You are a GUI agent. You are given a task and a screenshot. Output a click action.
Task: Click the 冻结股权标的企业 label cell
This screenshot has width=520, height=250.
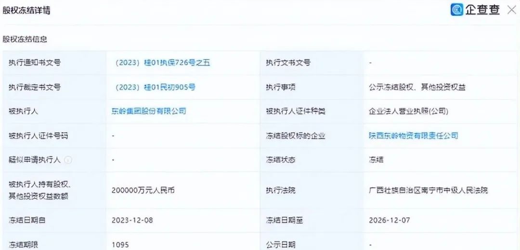click(312, 136)
